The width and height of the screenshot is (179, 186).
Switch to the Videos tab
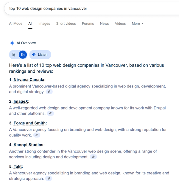tap(120, 24)
